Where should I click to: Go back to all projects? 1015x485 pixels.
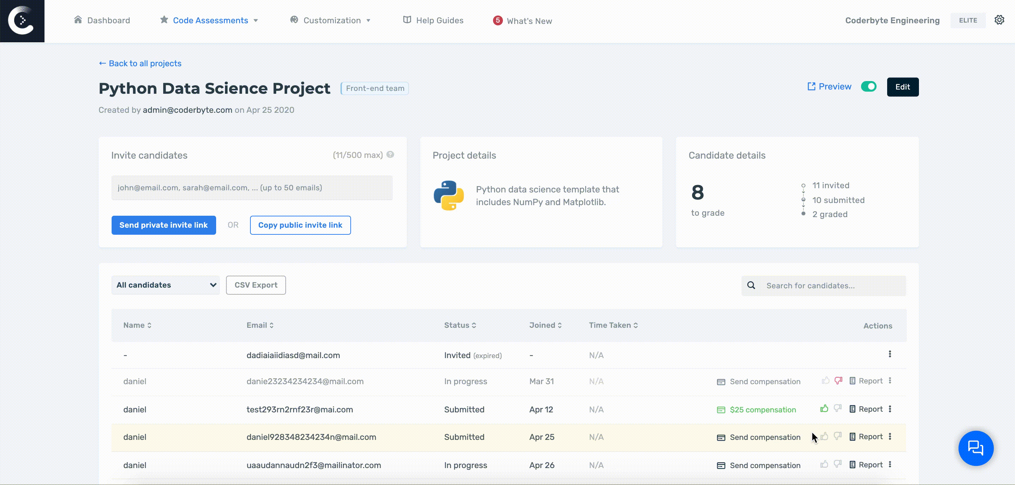click(x=140, y=63)
